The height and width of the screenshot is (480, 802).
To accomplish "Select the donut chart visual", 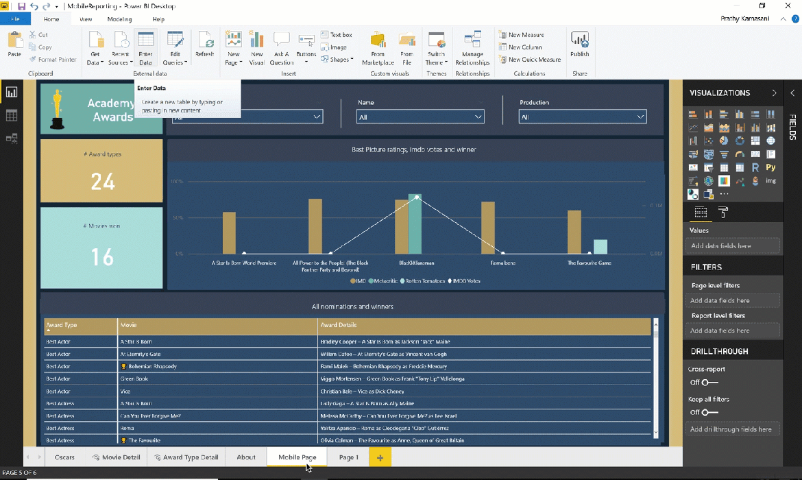I will (740, 141).
